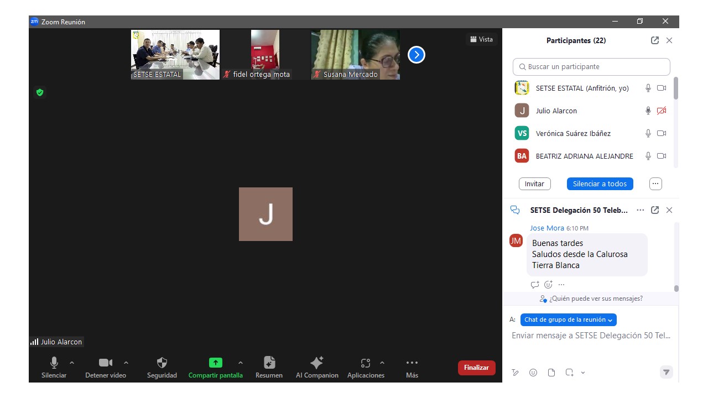
Task: Click the green encryption shield icon
Action: [x=40, y=92]
